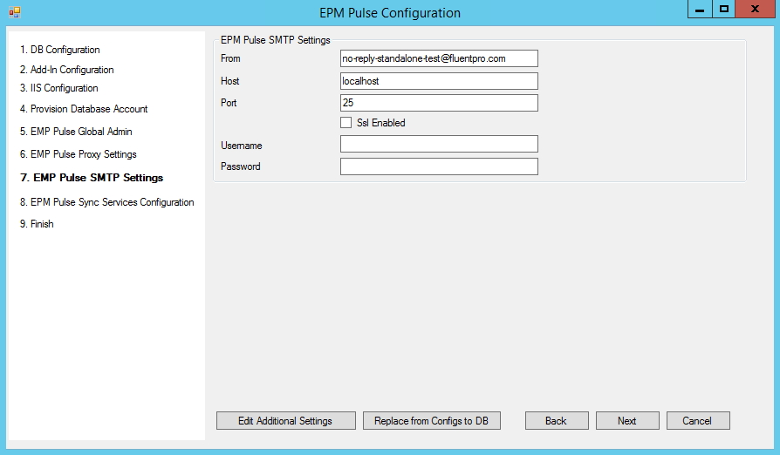Open step 5. EMP Pulse Global Admin
The width and height of the screenshot is (780, 455).
point(76,132)
